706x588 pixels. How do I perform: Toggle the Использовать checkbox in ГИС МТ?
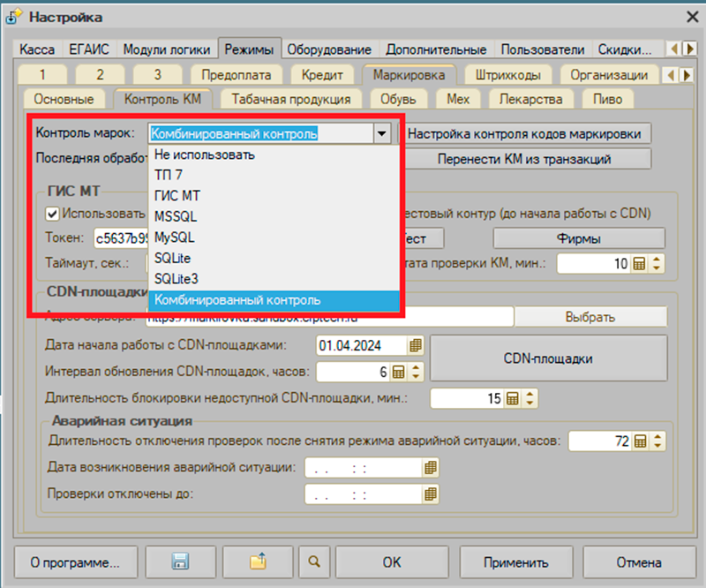pos(52,214)
